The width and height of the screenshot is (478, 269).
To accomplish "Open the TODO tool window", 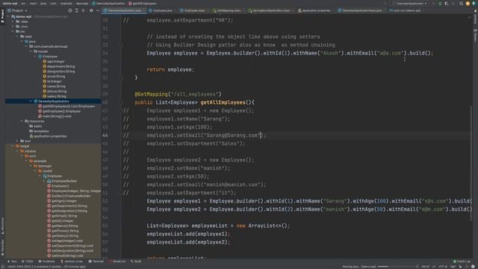I will coord(28,262).
